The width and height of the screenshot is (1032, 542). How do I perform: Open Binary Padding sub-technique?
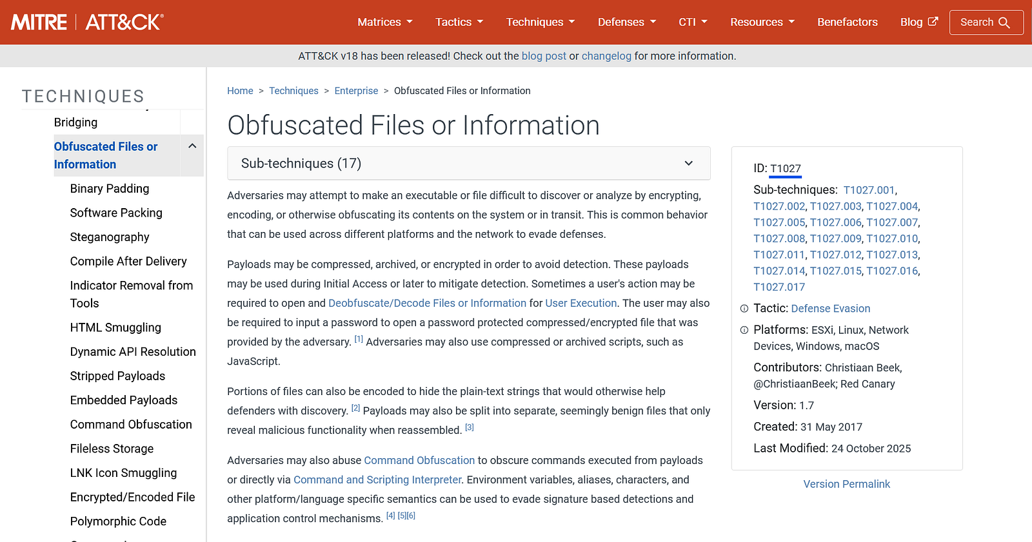tap(110, 189)
